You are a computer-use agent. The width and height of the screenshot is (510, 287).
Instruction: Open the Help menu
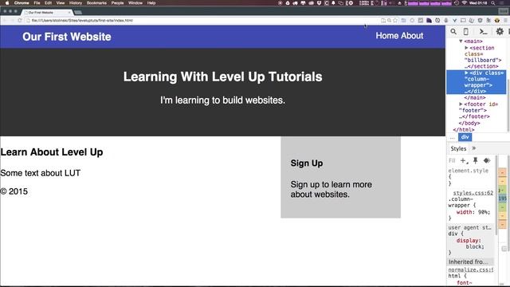click(x=151, y=3)
